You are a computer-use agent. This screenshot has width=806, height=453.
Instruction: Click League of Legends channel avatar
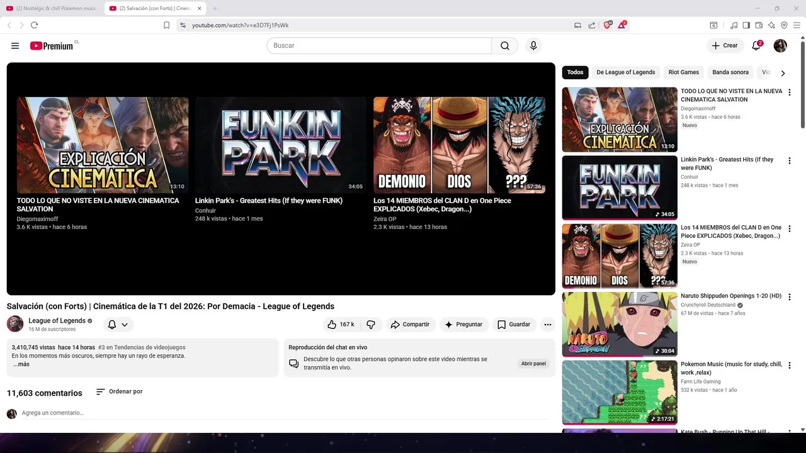[x=15, y=324]
